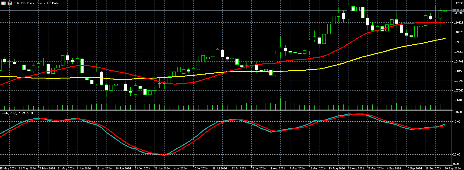
Task: Select the red moving average at its right end
Action: tap(444, 22)
